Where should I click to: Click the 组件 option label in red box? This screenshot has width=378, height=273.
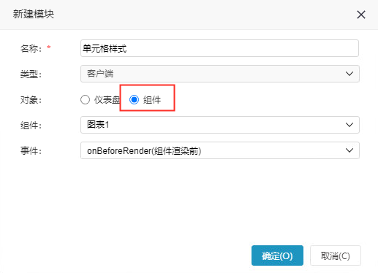point(152,100)
